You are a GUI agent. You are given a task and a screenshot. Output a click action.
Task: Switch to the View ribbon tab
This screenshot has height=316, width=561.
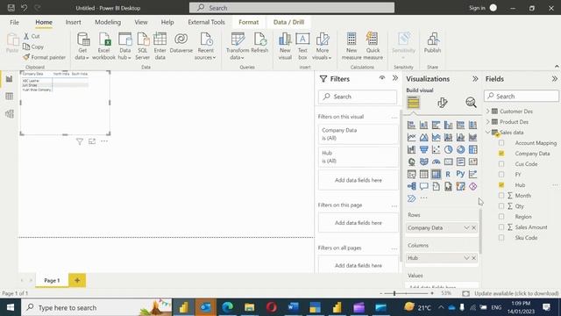pos(141,22)
